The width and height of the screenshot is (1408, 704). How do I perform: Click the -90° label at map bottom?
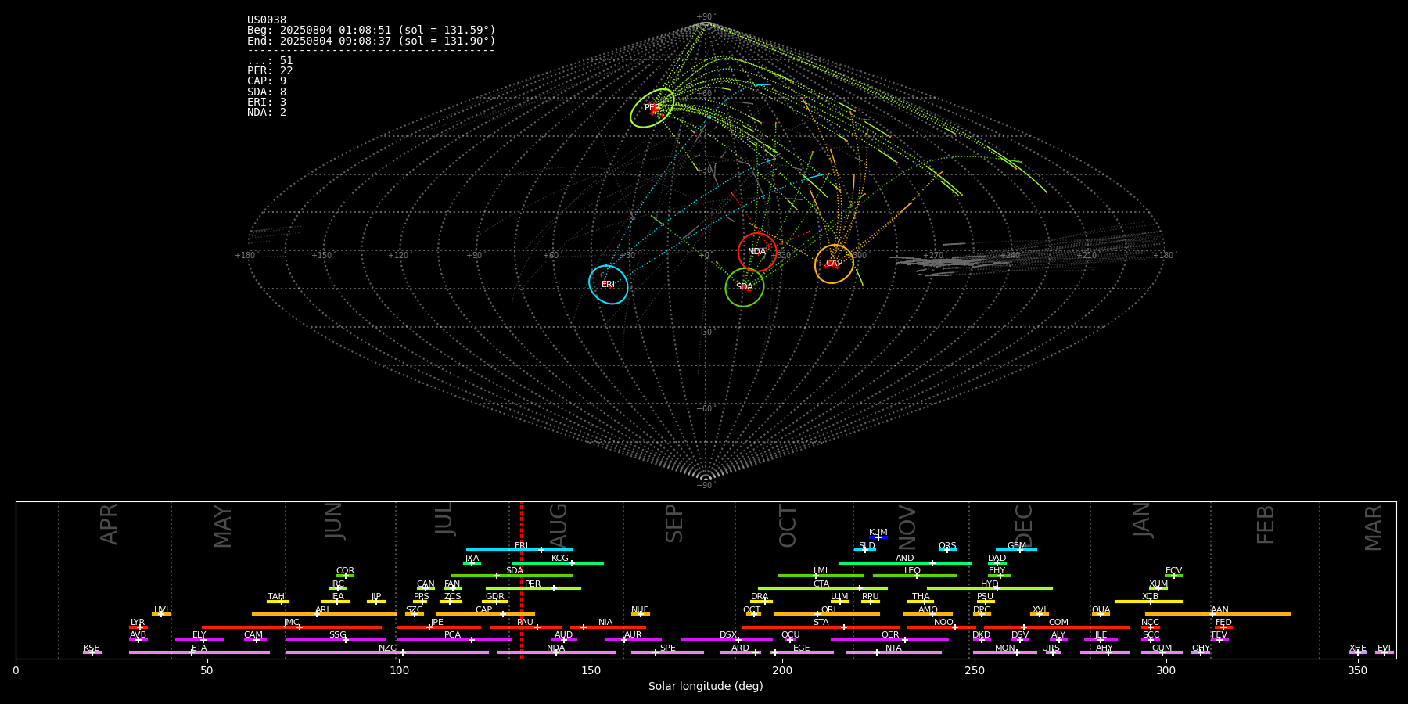coord(706,485)
